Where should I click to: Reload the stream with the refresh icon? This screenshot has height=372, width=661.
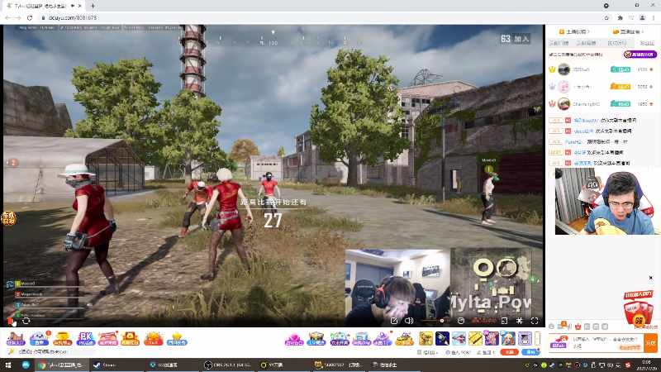[x=26, y=321]
